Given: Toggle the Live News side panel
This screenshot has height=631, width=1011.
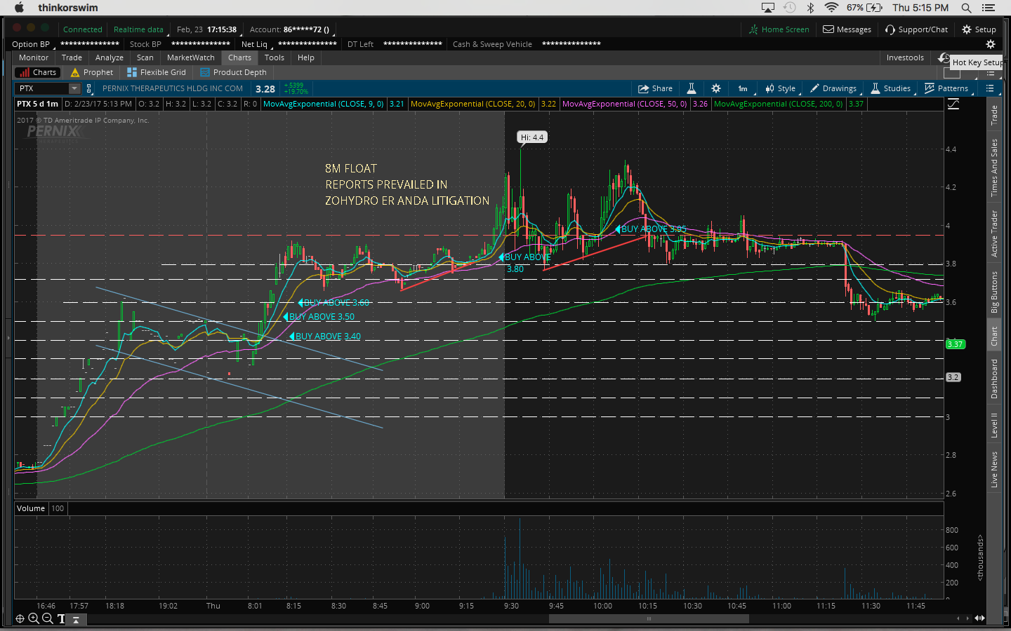Looking at the screenshot, I should 994,469.
